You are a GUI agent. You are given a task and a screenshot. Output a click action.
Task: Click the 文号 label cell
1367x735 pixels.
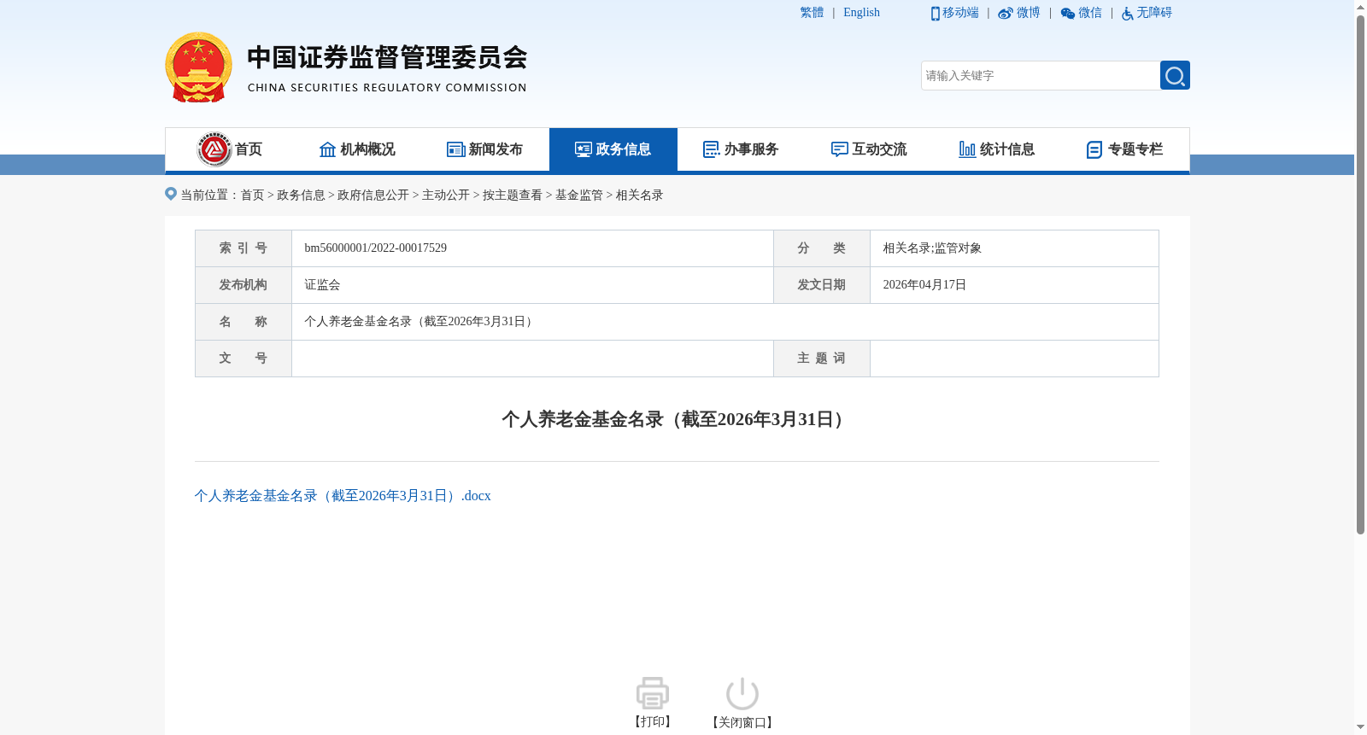tap(243, 359)
